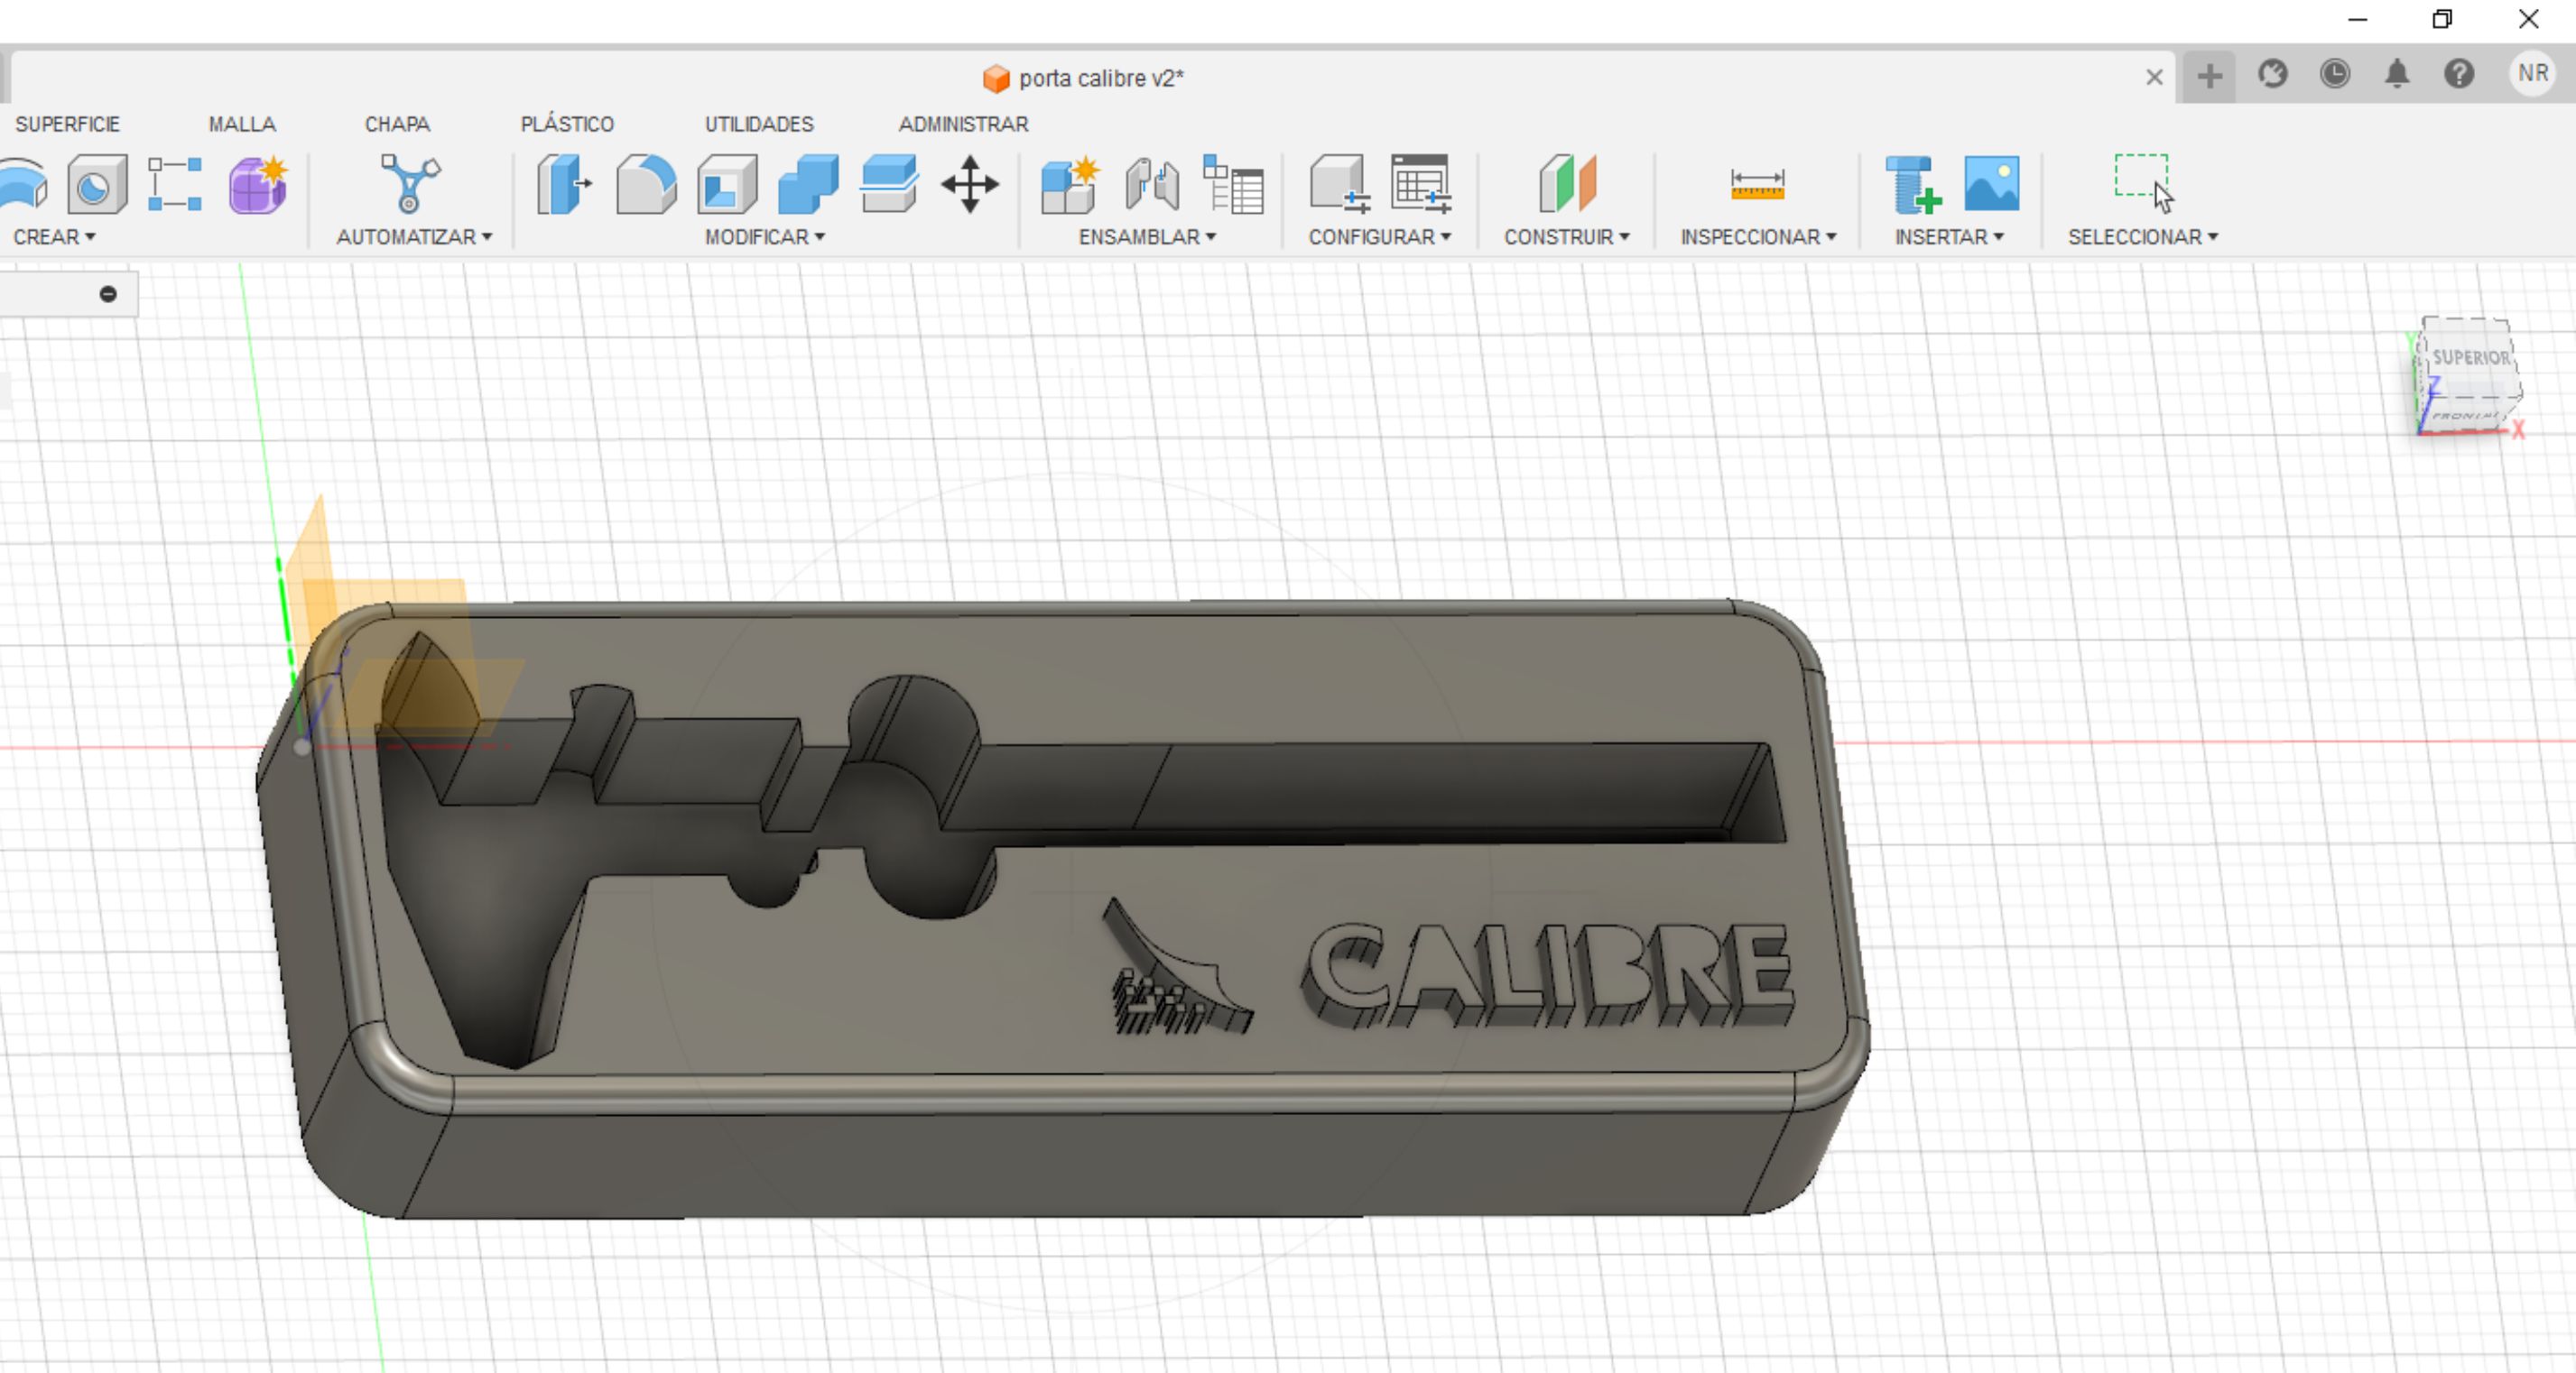Select the Measure ruler icon
Image resolution: width=2576 pixels, height=1373 pixels.
1757,185
